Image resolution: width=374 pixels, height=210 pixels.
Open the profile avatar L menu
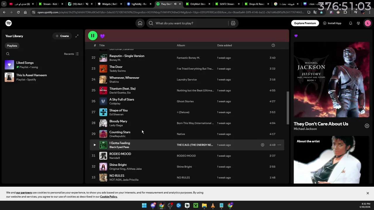click(x=368, y=23)
